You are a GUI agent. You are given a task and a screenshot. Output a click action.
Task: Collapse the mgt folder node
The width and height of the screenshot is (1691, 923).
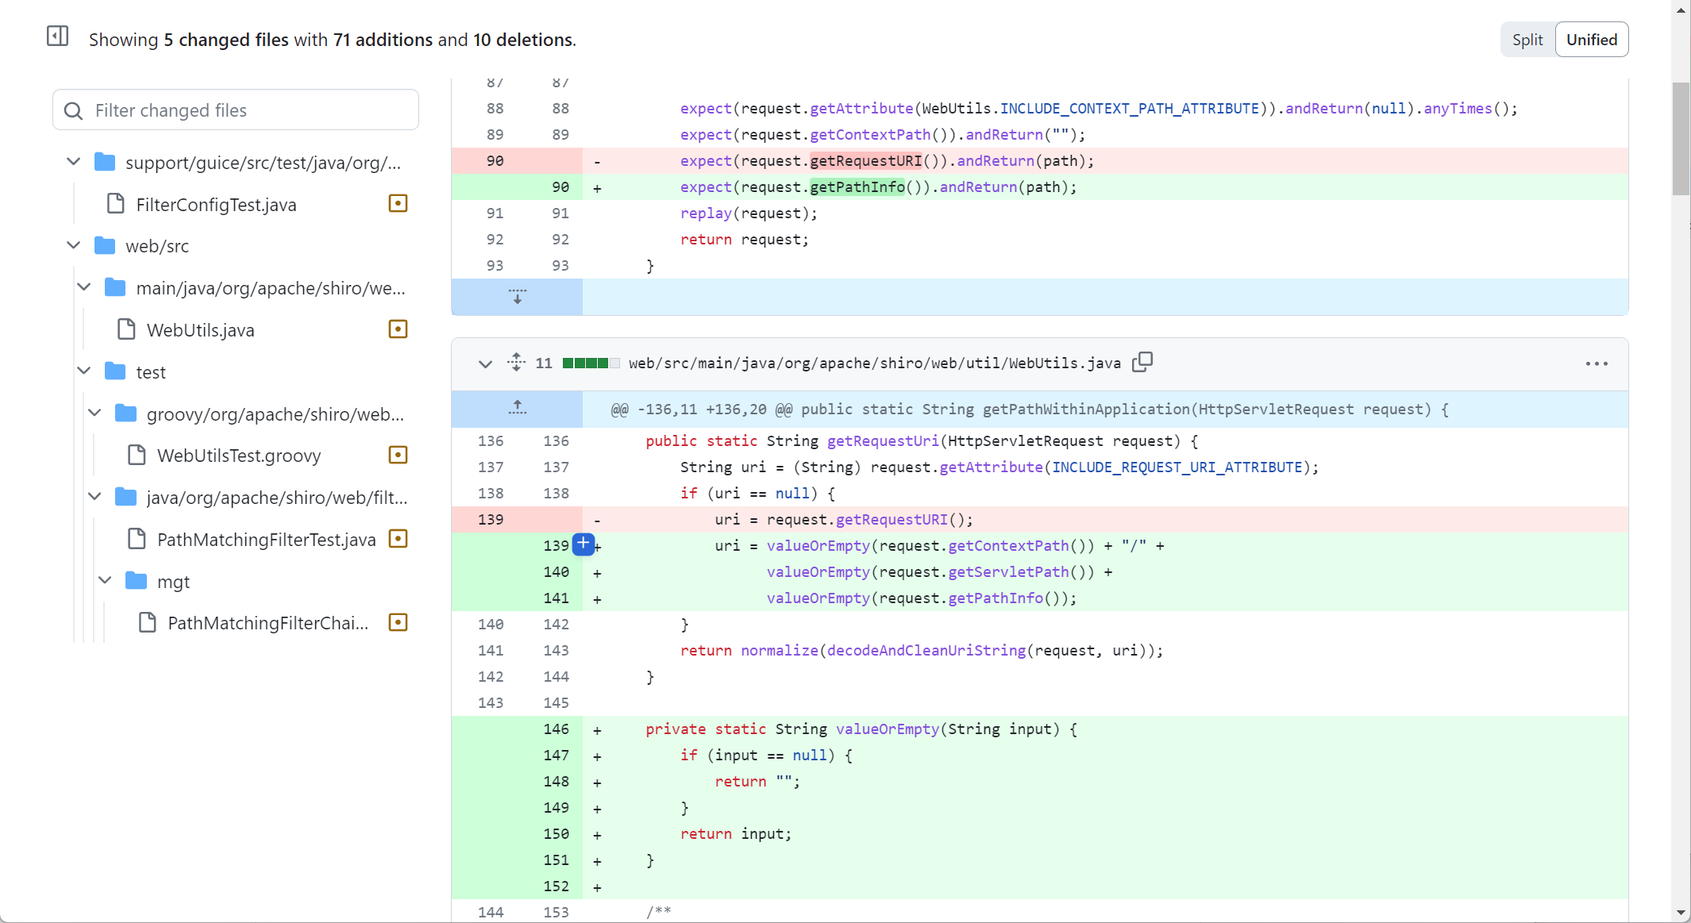[105, 581]
